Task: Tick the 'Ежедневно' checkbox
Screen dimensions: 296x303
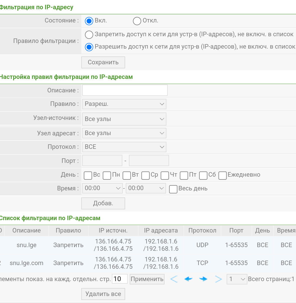Action: click(x=222, y=176)
